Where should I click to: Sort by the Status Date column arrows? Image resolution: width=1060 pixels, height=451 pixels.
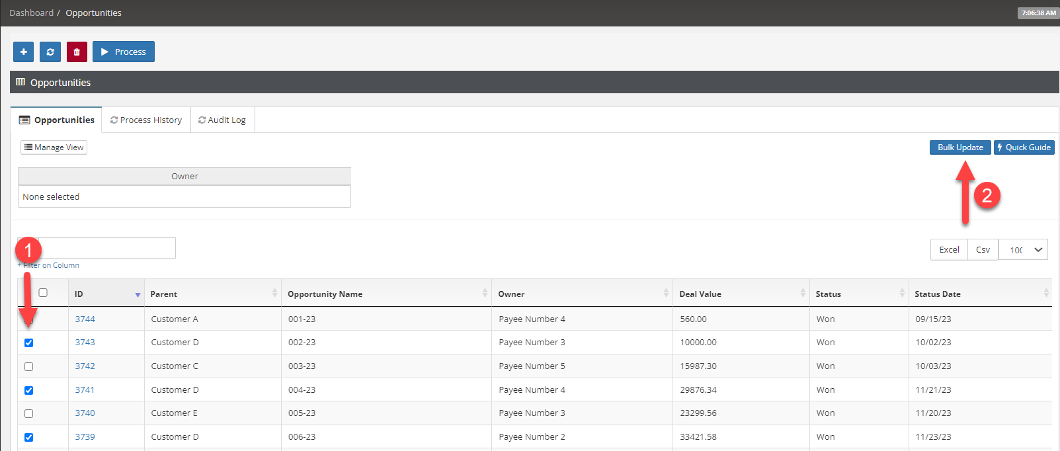coord(1045,293)
